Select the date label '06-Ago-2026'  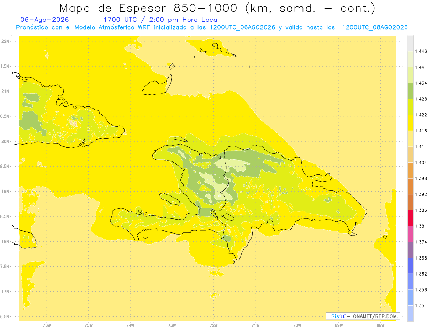pyautogui.click(x=44, y=20)
